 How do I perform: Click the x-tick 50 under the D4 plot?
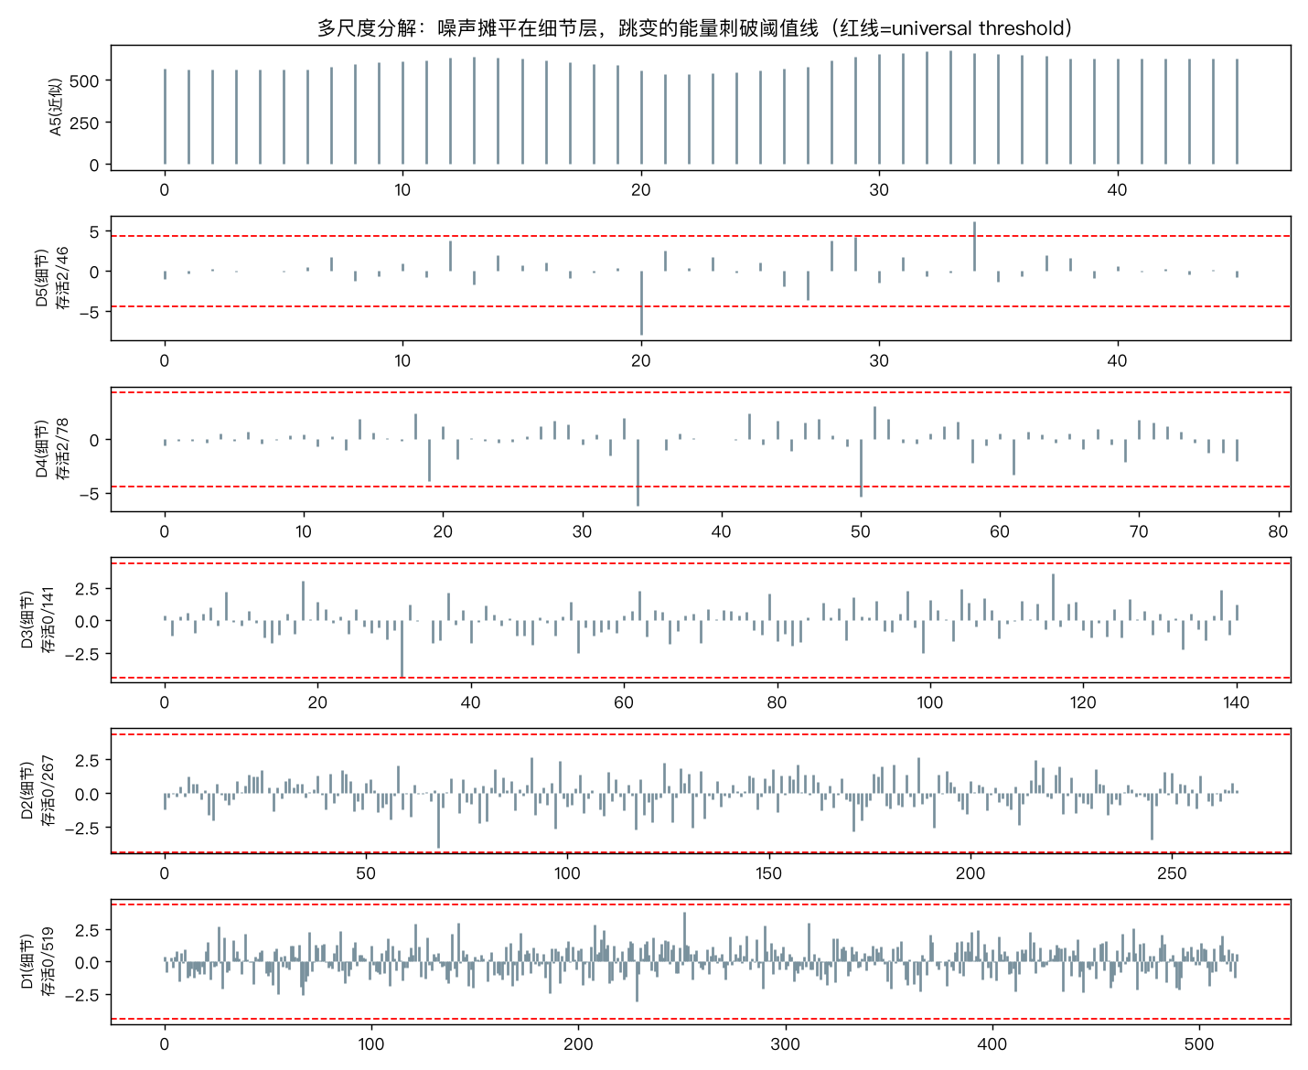click(x=861, y=531)
